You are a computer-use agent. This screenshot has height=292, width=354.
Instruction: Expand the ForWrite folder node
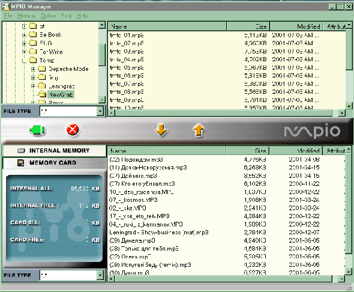(x=24, y=52)
